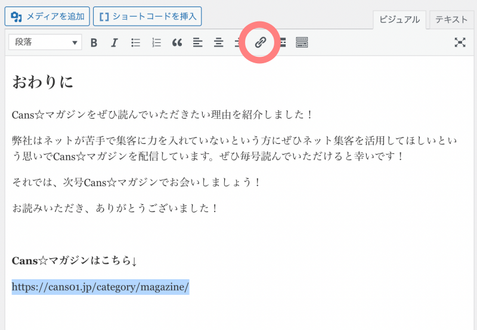This screenshot has height=330, width=477.
Task: Insert a bulleted list
Action: [135, 42]
